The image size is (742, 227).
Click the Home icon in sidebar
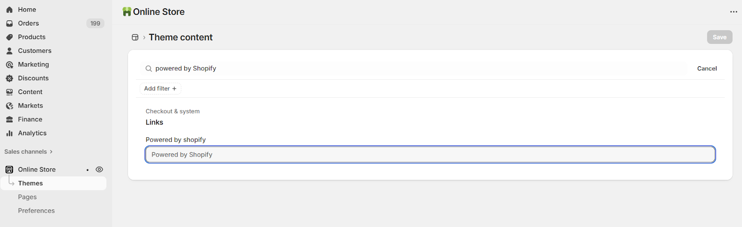[9, 10]
